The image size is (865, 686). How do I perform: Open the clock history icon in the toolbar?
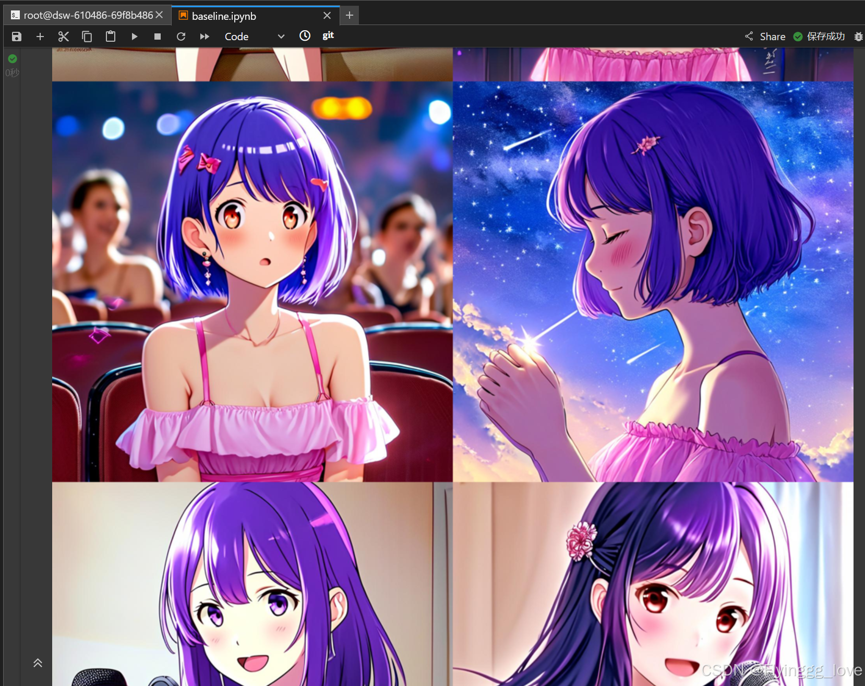[x=305, y=35]
